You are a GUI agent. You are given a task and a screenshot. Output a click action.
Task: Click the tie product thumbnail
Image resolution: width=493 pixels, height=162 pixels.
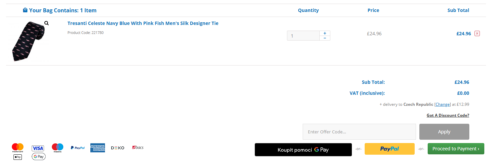27,42
